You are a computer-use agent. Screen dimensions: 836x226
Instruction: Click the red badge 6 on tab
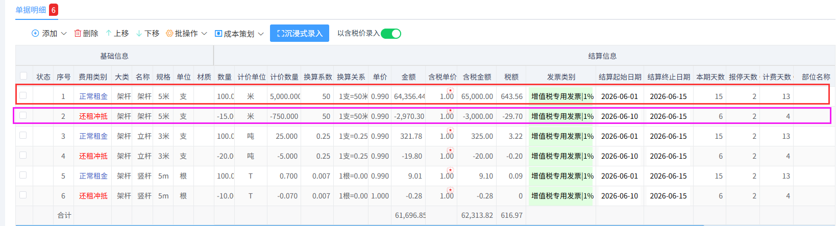54,10
